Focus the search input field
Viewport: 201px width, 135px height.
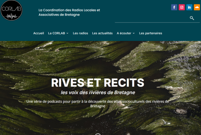pos(151,18)
